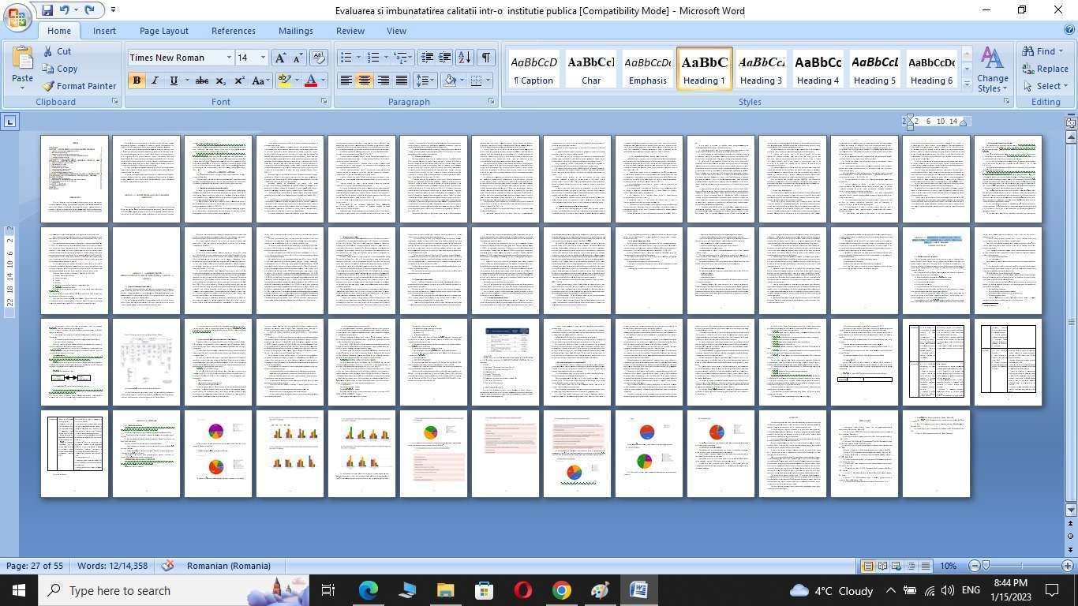Expand the Numbering list dropdown arrow
The height and width of the screenshot is (606, 1078).
pos(386,58)
